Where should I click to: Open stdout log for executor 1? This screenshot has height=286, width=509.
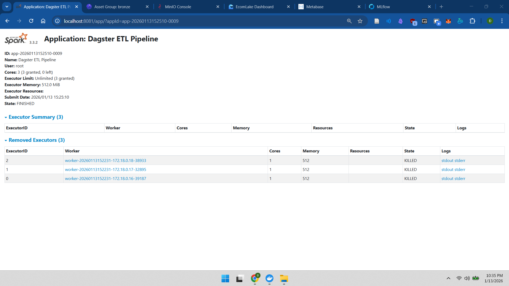447,169
